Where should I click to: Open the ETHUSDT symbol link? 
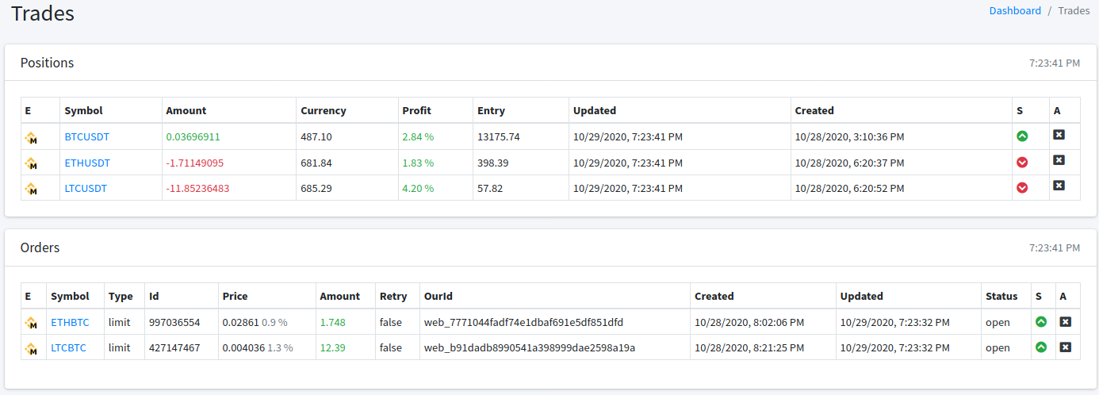pyautogui.click(x=87, y=163)
